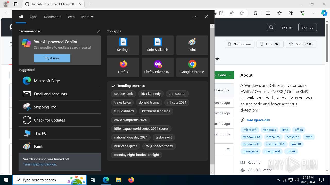This screenshot has height=185, width=330.
Task: Switch to the Documents search tab
Action: coord(52,17)
